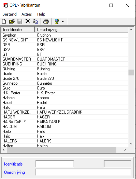This screenshot has width=136, height=179.
Task: Click the horizontal scrollbar right arrow
Action: pos(125,150)
